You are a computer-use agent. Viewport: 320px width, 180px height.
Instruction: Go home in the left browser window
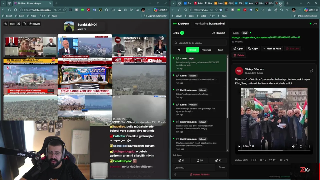tap(15, 10)
